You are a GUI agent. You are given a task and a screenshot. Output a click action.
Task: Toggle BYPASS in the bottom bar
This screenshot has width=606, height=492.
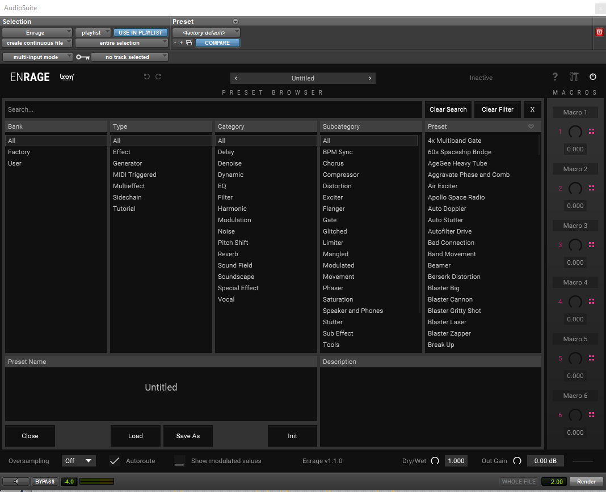[44, 481]
